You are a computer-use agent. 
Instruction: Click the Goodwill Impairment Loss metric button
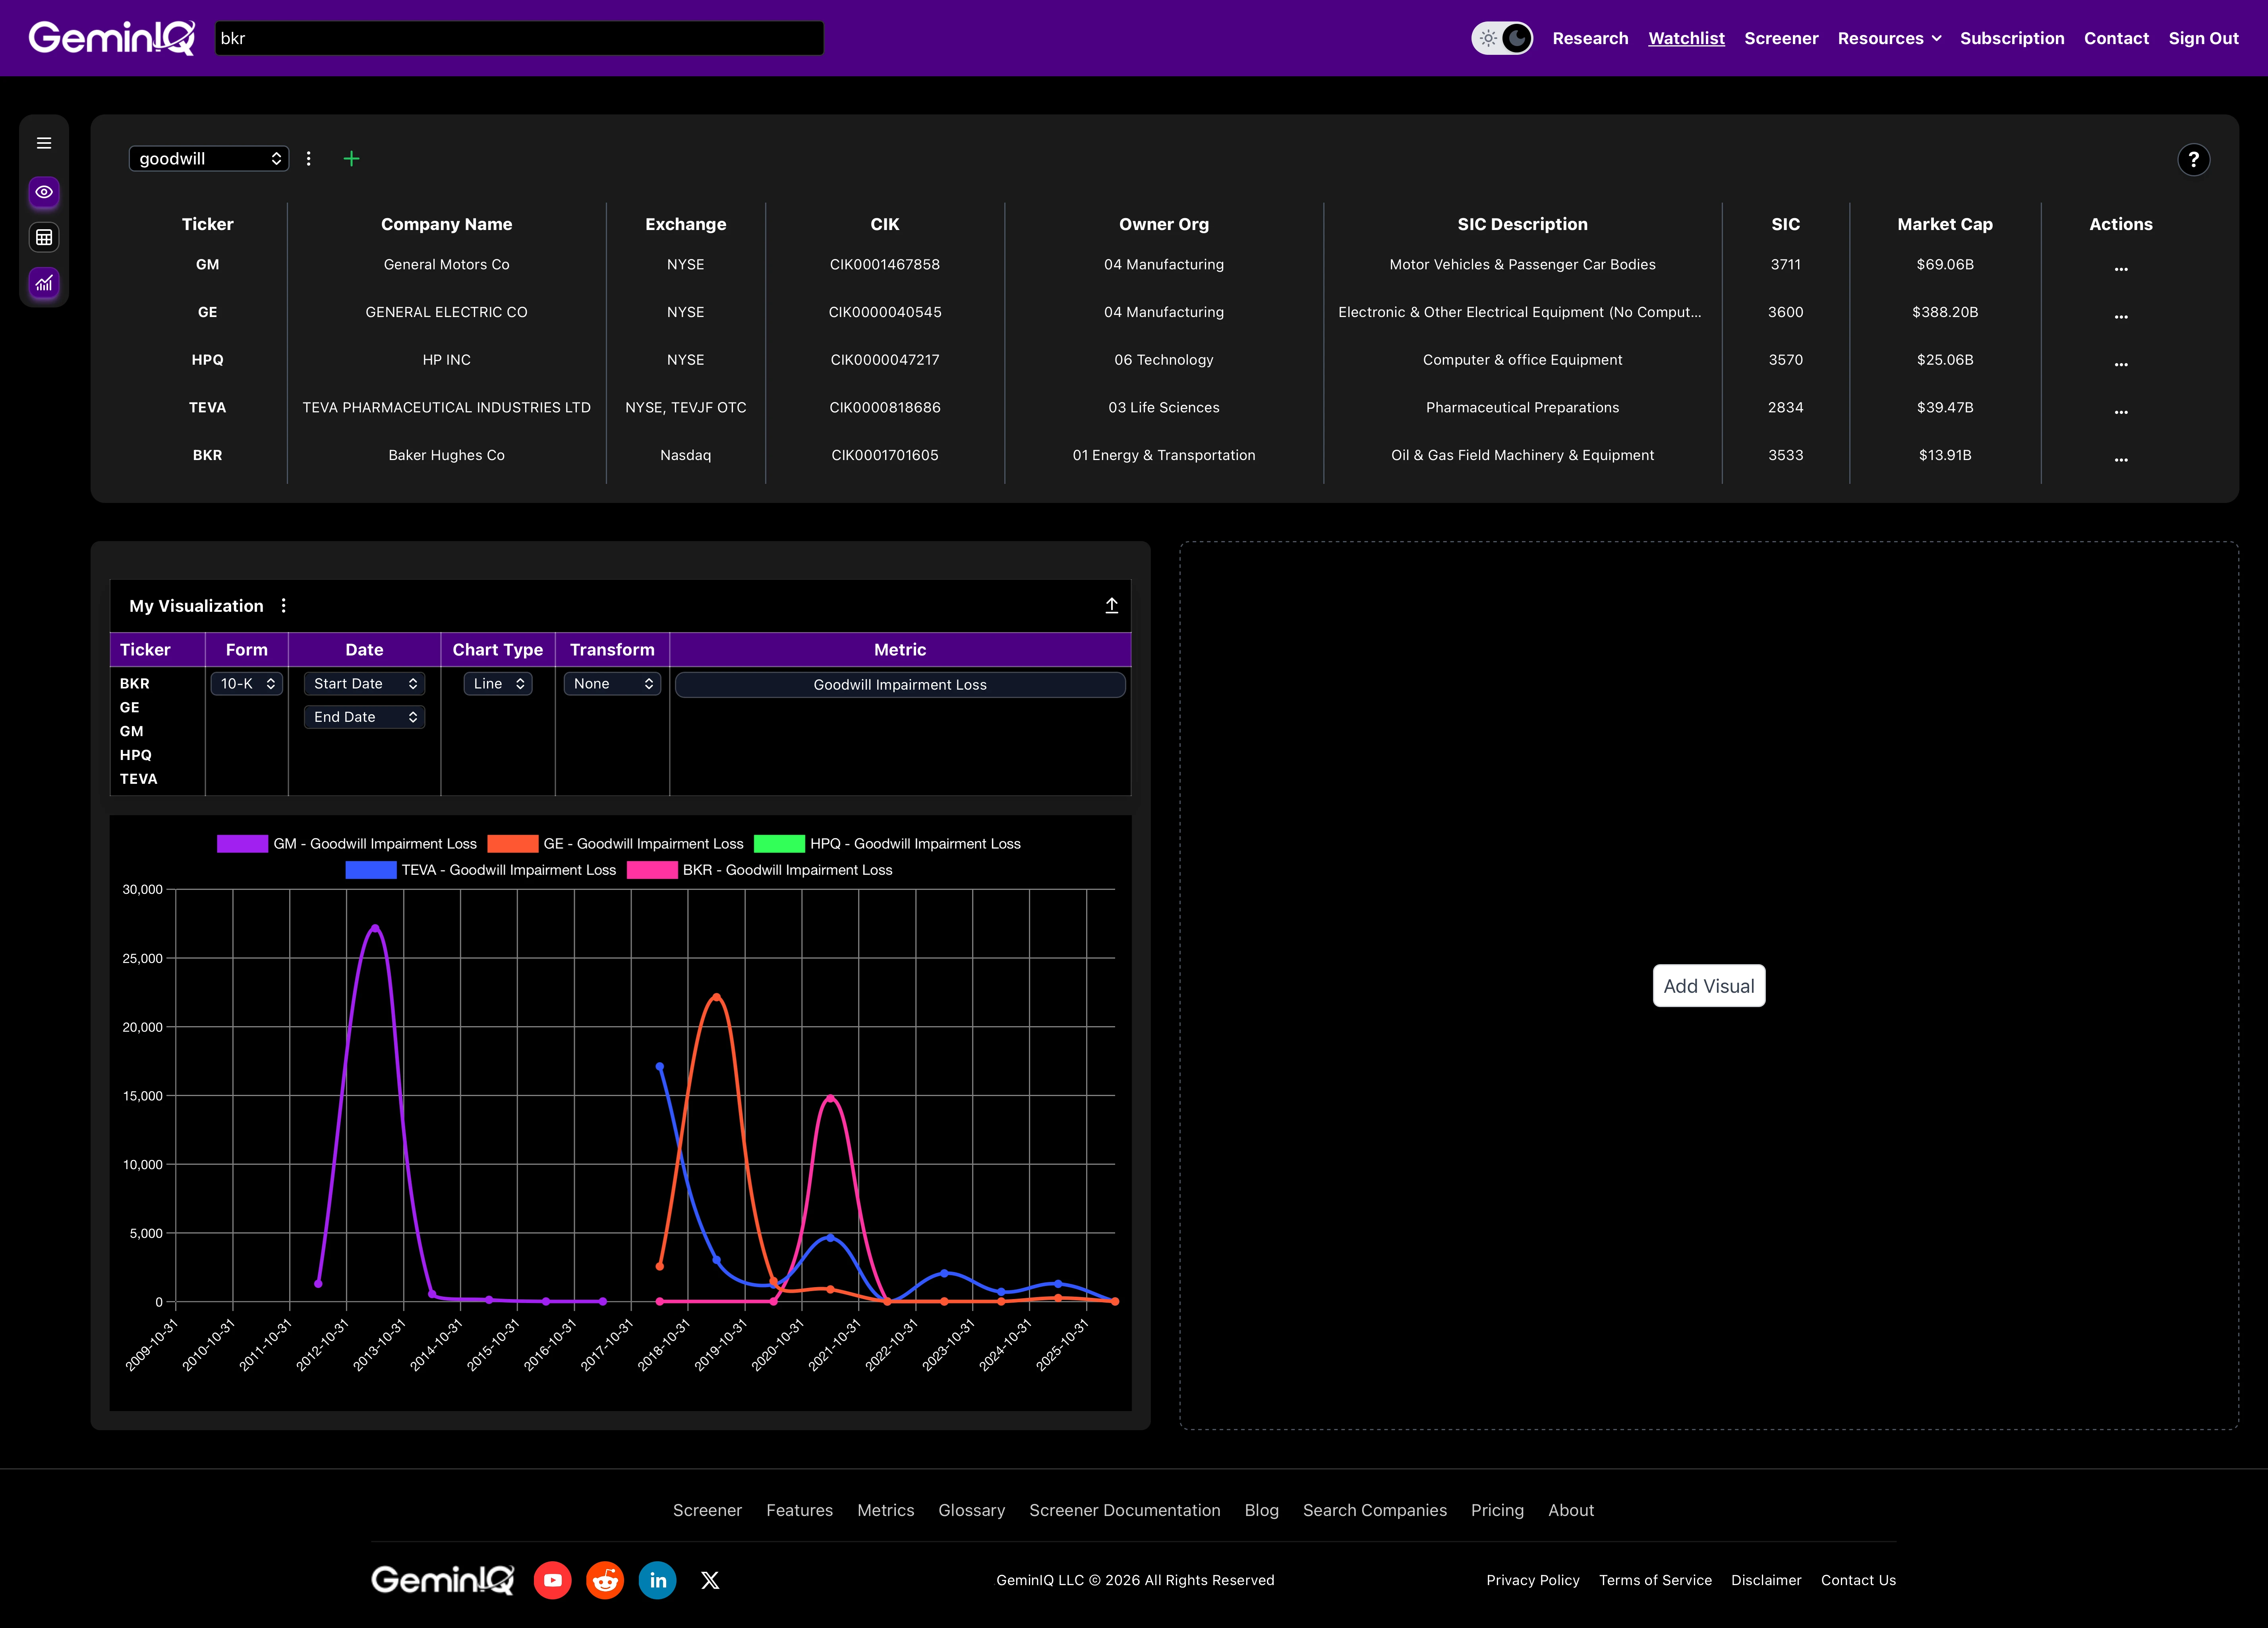[x=899, y=684]
